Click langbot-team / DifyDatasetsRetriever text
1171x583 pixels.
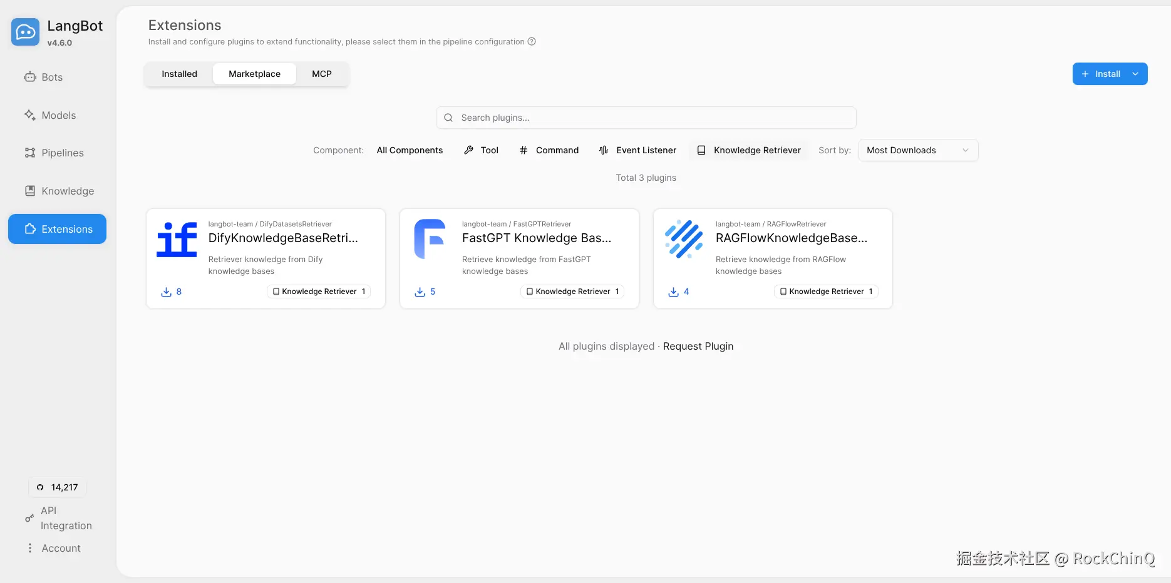[270, 224]
